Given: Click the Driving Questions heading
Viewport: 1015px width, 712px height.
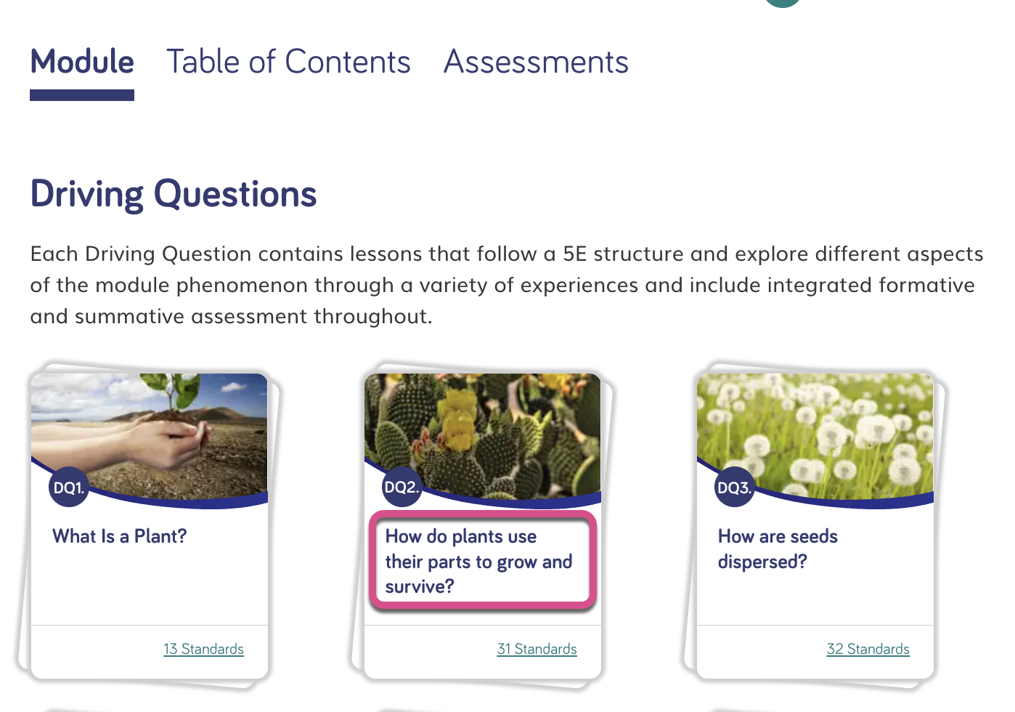Looking at the screenshot, I should coord(174,194).
